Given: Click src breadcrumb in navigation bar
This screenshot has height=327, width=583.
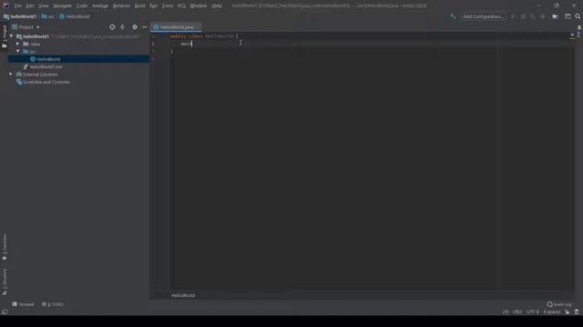Looking at the screenshot, I should coord(48,16).
